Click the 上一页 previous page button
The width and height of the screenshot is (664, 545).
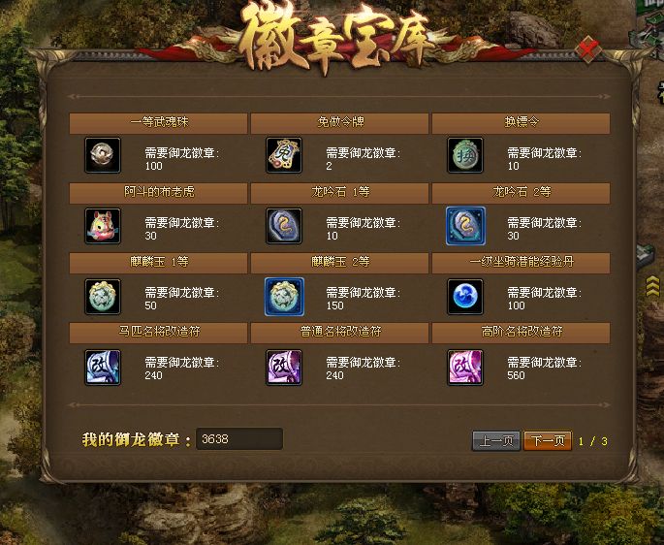496,440
